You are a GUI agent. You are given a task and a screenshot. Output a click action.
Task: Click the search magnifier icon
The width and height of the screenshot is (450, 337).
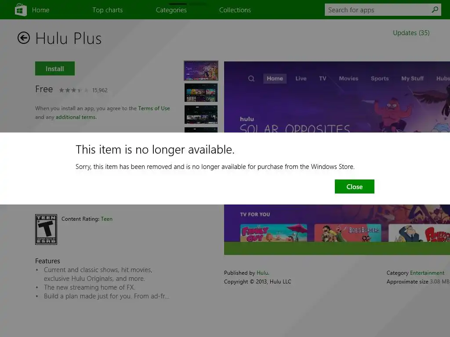coord(435,10)
